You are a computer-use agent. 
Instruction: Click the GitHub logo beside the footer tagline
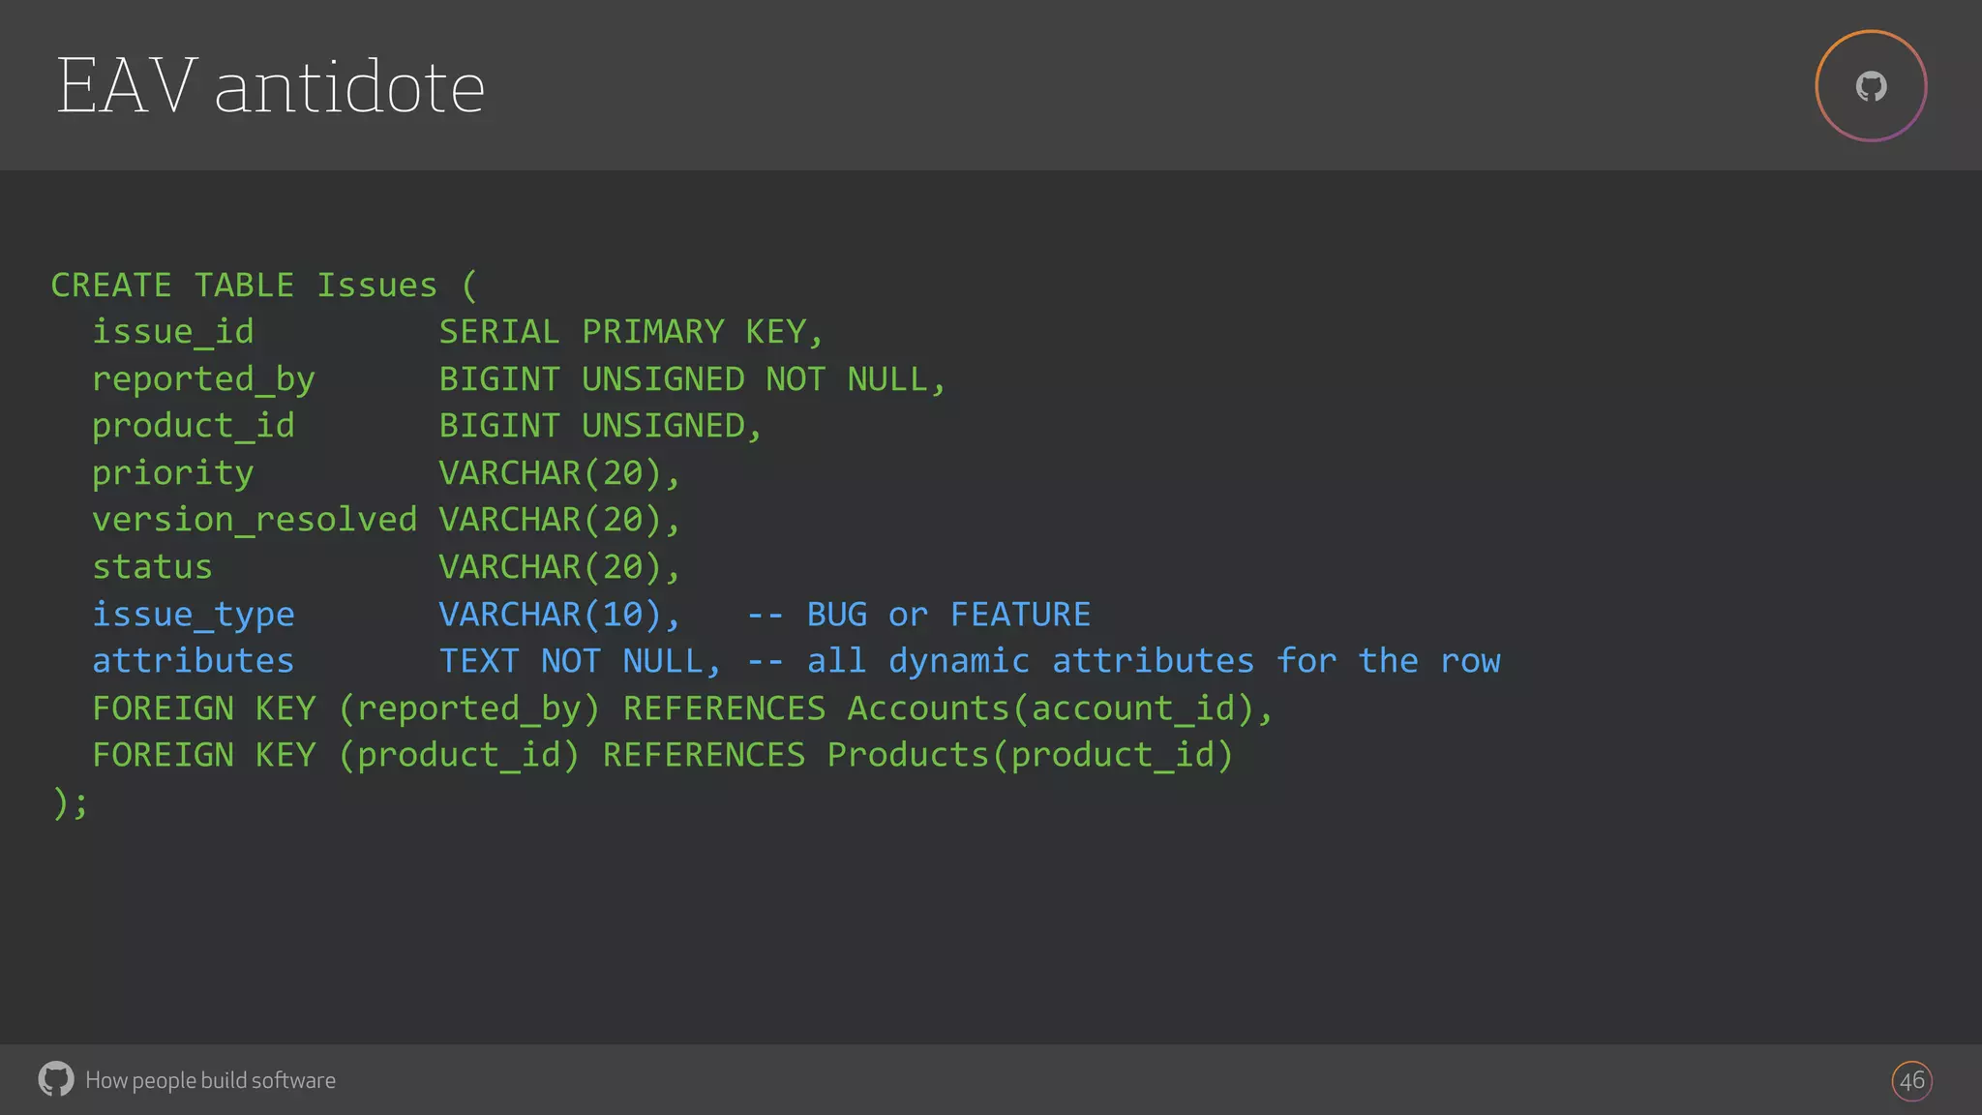(56, 1079)
